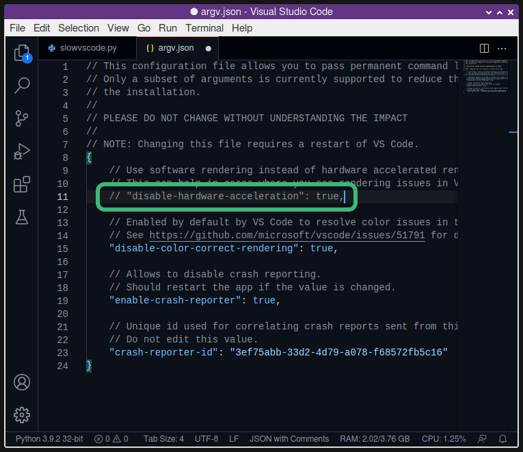Click the true value on line 15
523x452 pixels.
321,248
